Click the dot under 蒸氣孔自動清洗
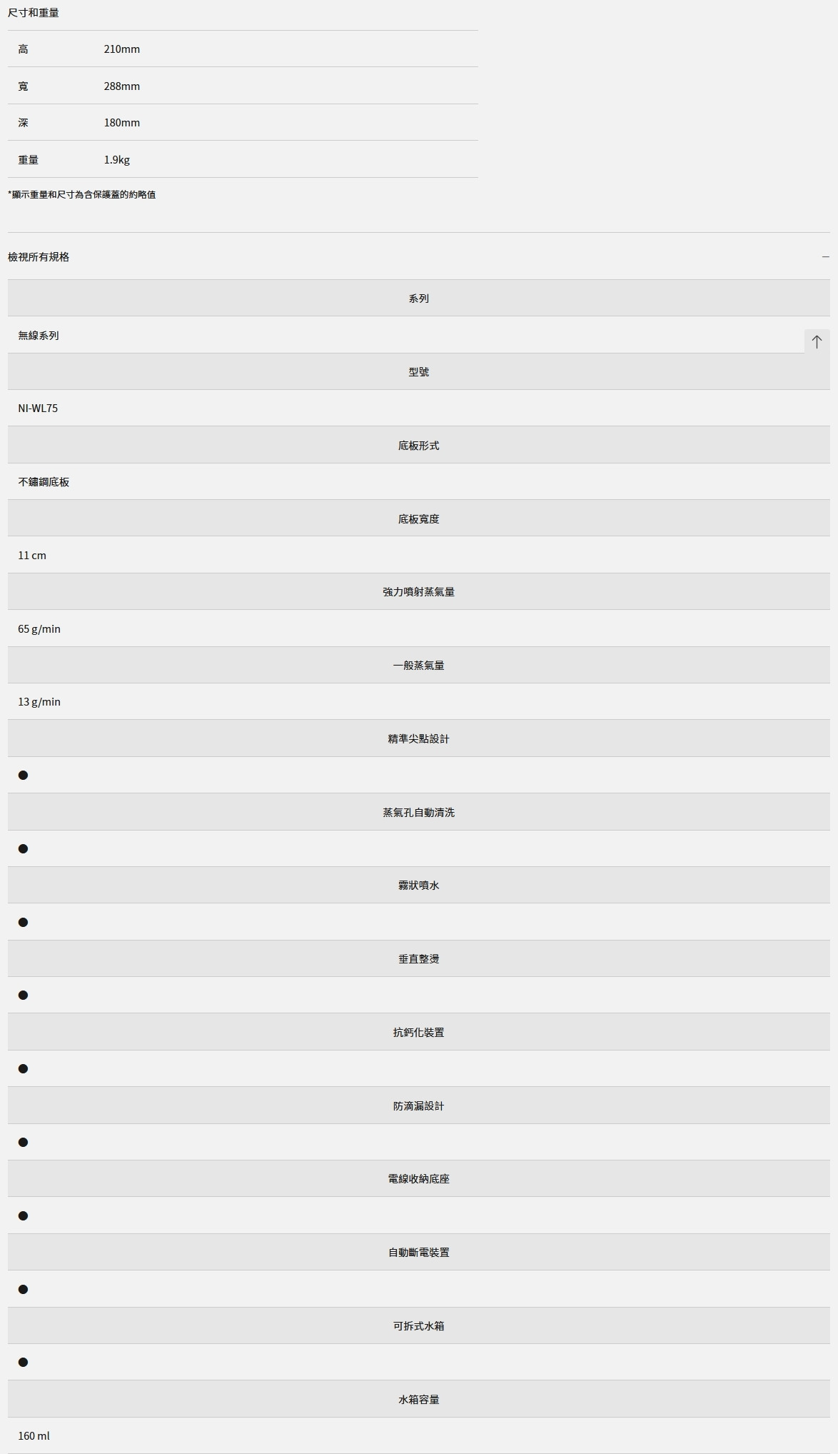 coord(23,848)
